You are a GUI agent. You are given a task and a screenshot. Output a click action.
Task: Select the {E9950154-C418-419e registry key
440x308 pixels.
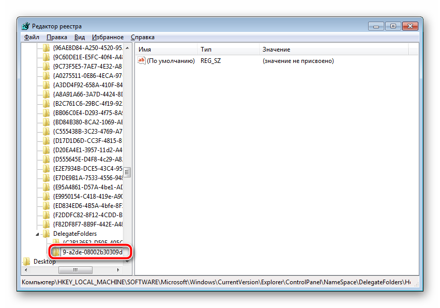(87, 197)
